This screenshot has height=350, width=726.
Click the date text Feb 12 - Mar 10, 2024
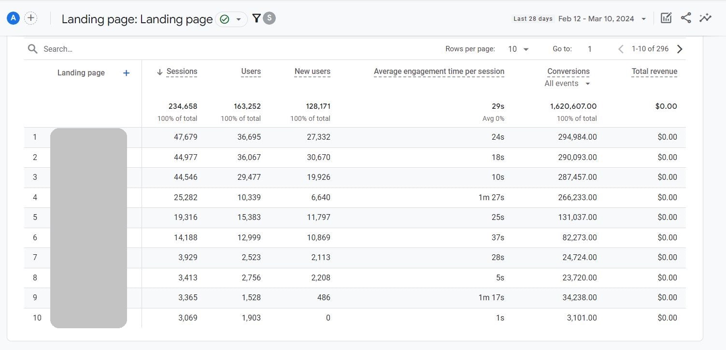[596, 19]
